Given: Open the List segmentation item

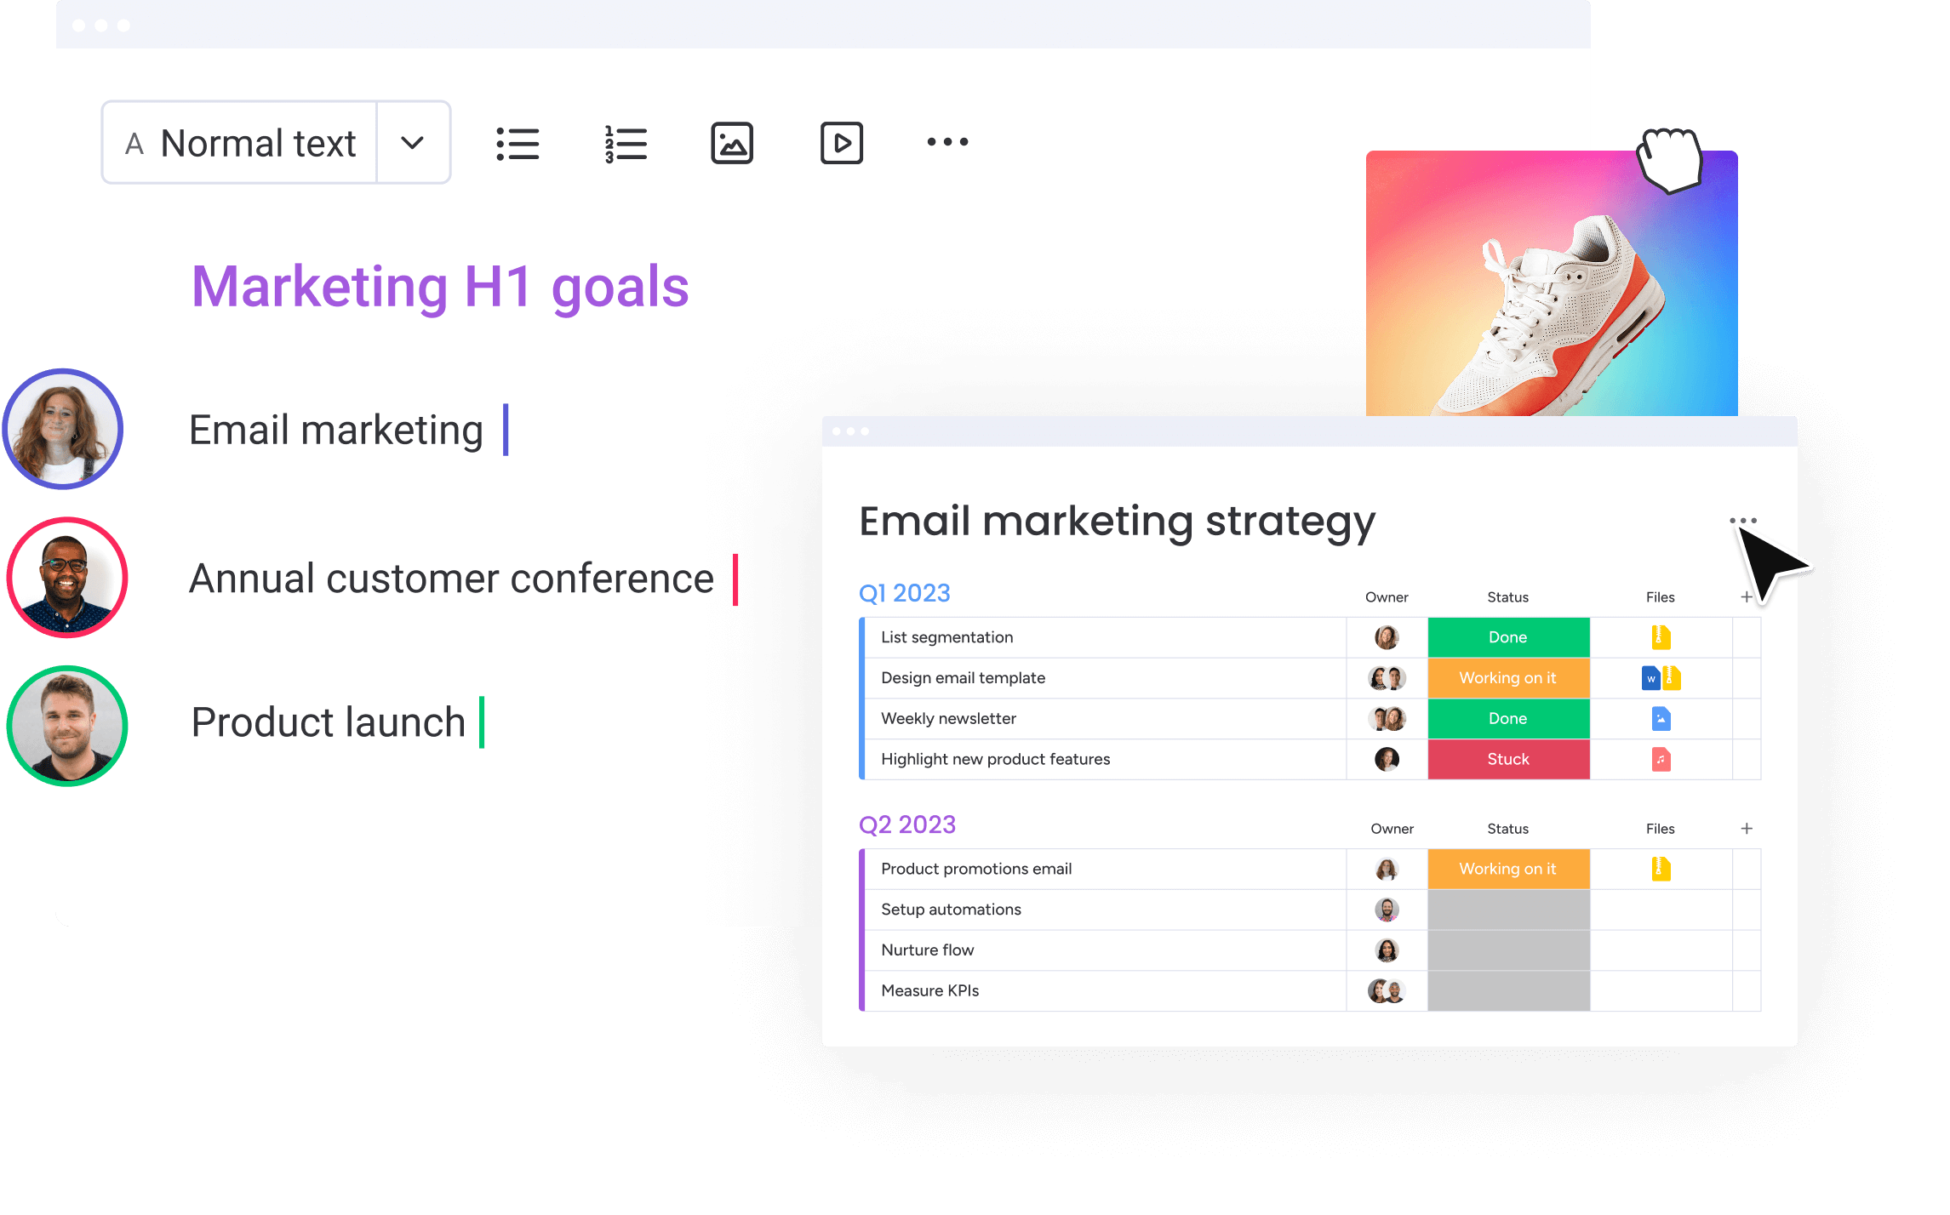Looking at the screenshot, I should coord(1104,637).
